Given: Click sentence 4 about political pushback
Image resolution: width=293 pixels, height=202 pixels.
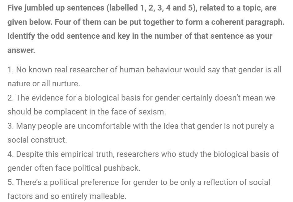Looking at the screenshot, I should click(x=143, y=161).
